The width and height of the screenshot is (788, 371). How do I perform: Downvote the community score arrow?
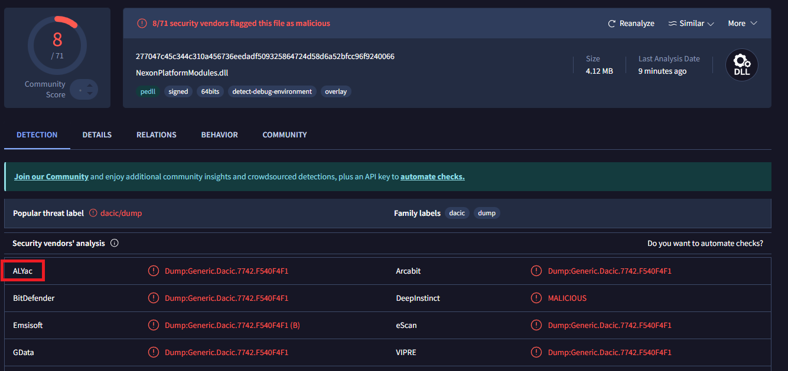tap(89, 93)
